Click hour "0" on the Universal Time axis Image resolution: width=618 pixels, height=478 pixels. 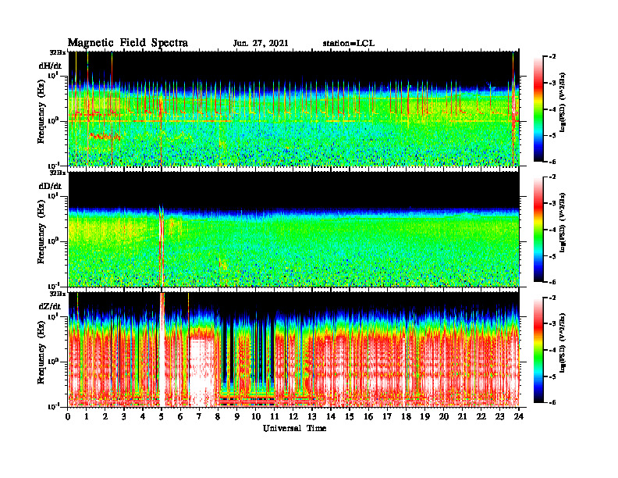point(68,417)
